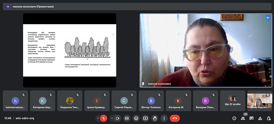Viewport: 274px width, 124px height.
Task: Expand audio settings arrow beside the microphone
Action: tap(98, 118)
